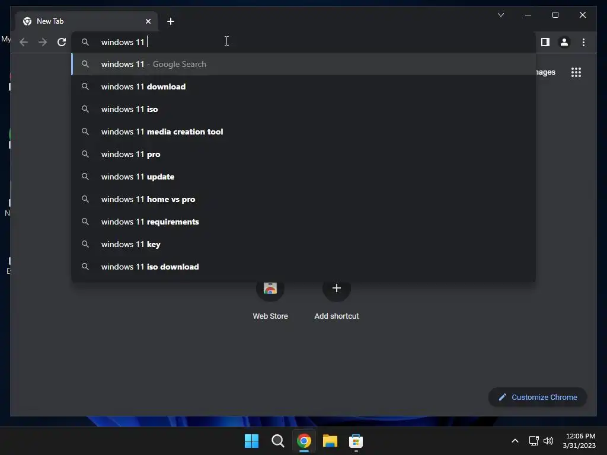Open File Explorer from the taskbar

(x=330, y=441)
